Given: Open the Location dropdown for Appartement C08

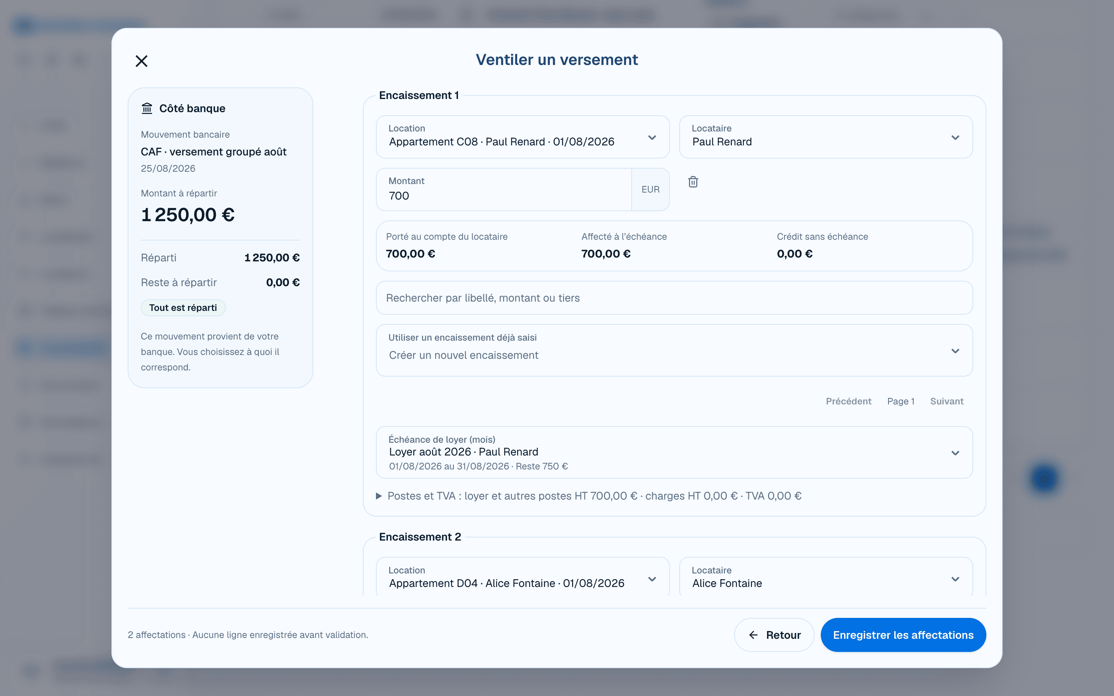Looking at the screenshot, I should 523,137.
